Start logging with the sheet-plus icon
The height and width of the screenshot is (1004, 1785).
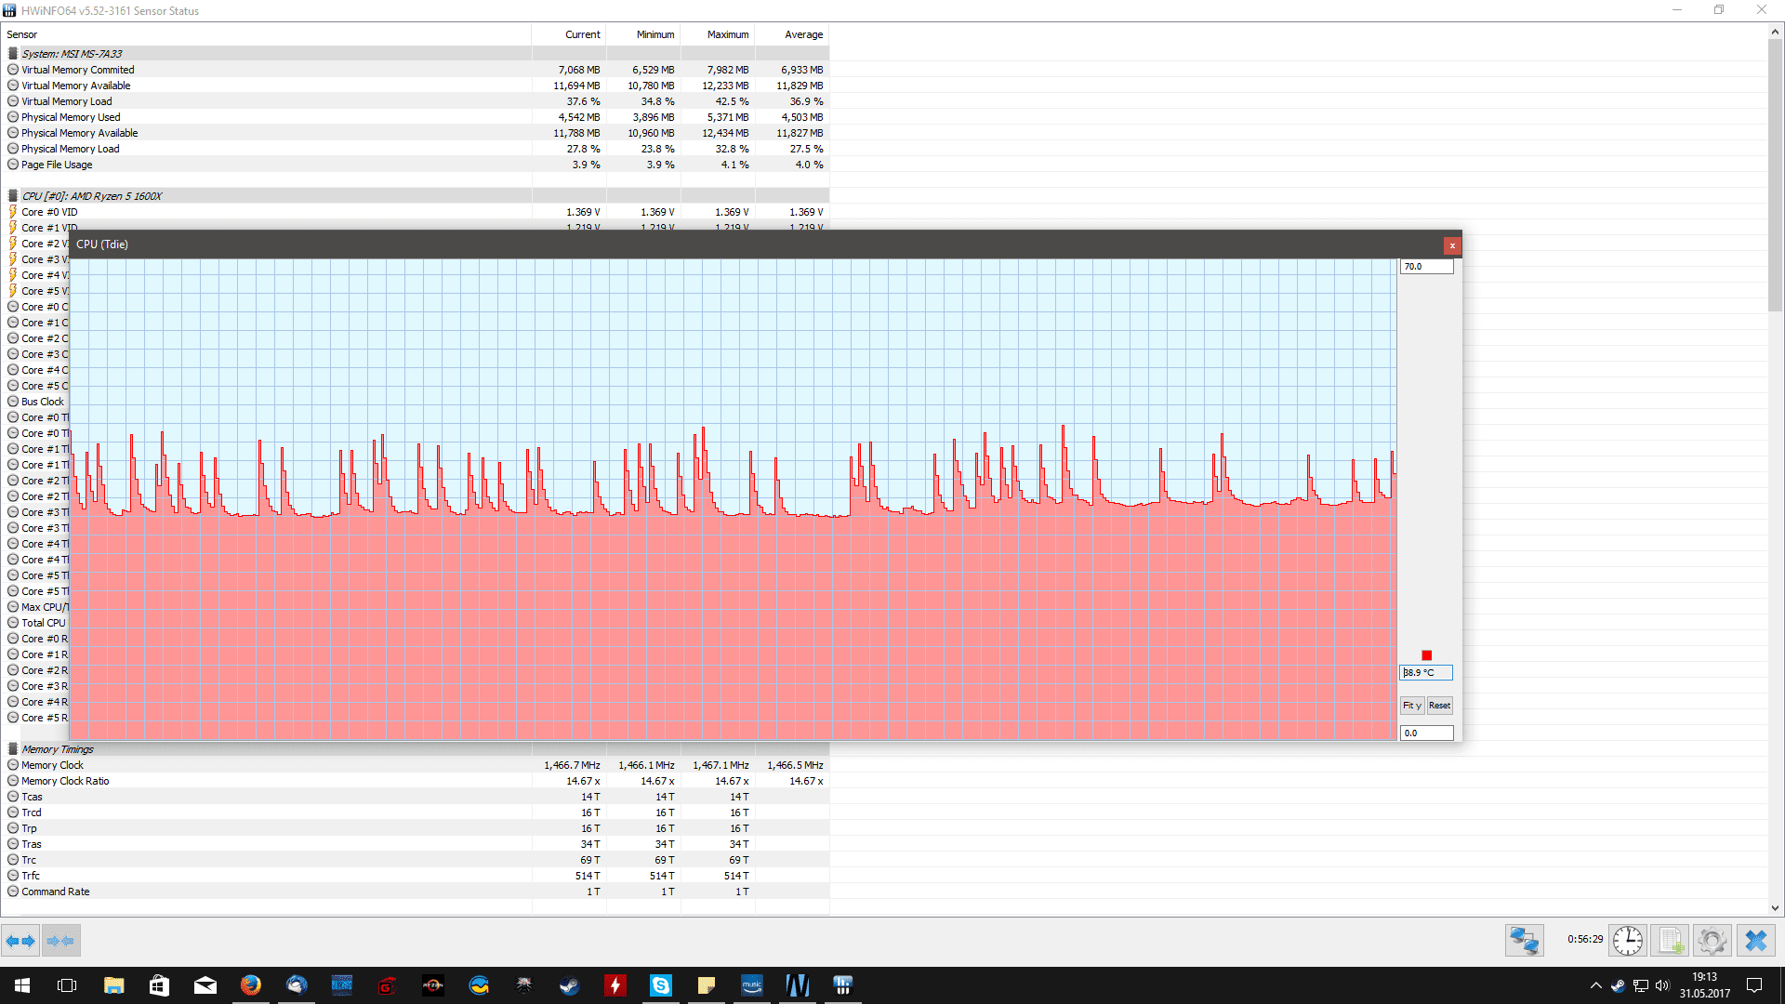(x=1670, y=941)
